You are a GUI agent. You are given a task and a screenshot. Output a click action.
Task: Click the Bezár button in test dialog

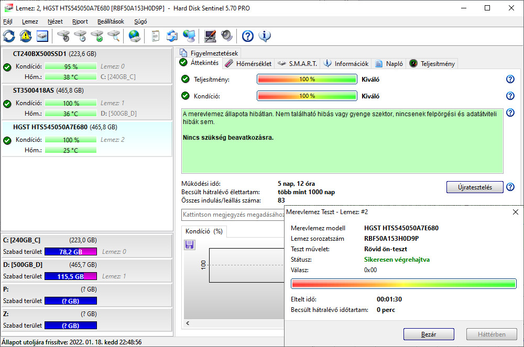[429, 334]
